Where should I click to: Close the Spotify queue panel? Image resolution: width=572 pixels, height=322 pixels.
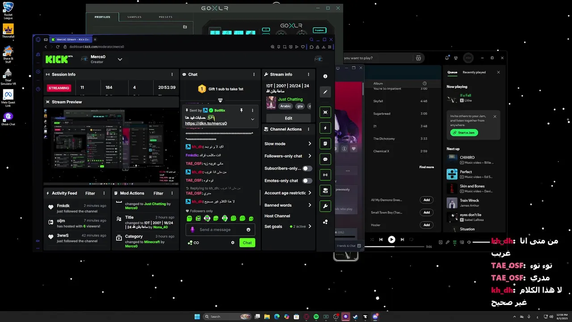[x=498, y=72]
